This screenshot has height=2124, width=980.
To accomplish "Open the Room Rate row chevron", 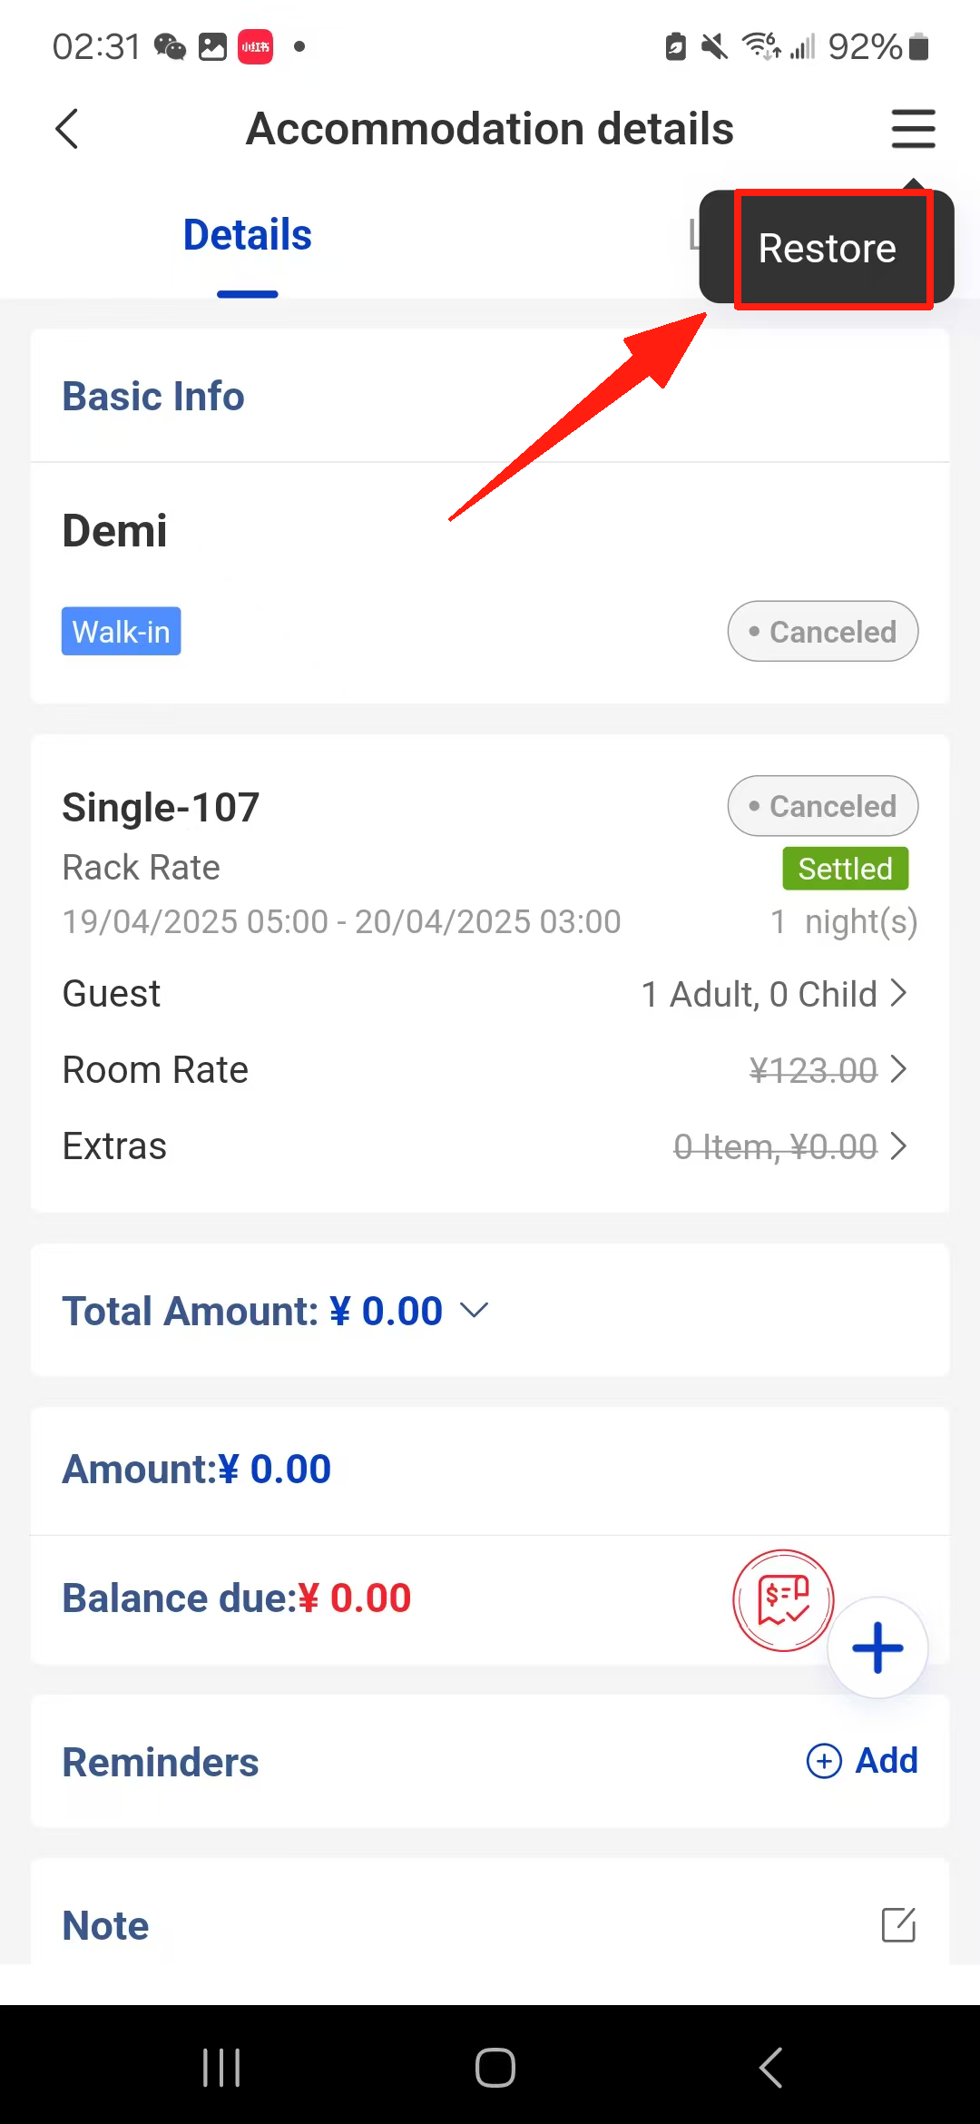I will [898, 1069].
